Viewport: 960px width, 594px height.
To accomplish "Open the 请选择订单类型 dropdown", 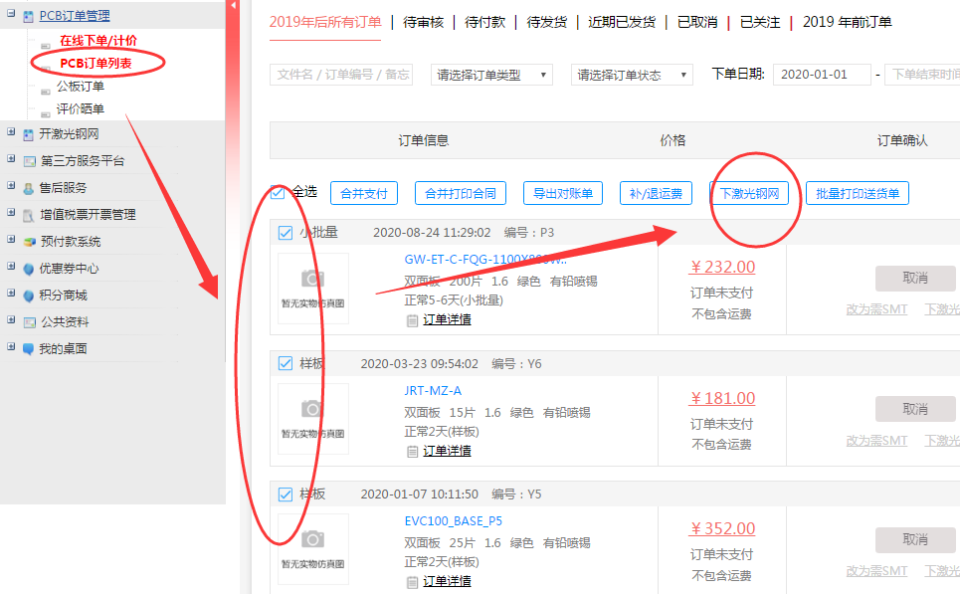I will click(x=491, y=75).
